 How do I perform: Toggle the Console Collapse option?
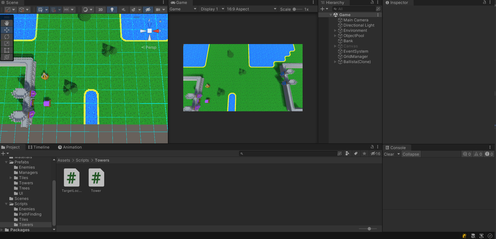[x=411, y=154]
